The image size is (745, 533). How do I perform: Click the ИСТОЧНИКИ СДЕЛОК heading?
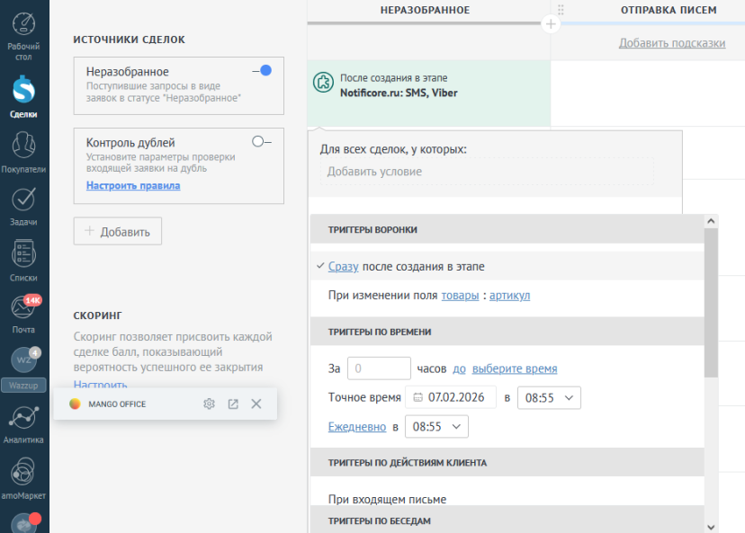click(x=130, y=40)
